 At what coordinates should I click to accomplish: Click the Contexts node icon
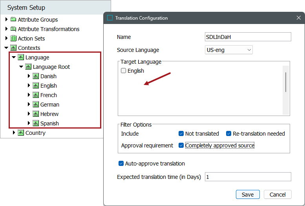(13, 48)
